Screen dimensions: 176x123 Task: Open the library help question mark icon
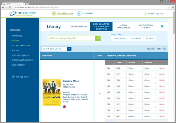[x=162, y=26]
